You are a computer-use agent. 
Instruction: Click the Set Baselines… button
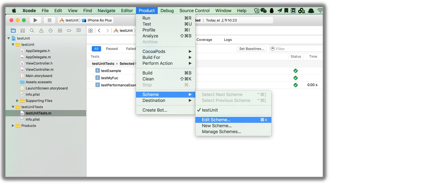251,49
